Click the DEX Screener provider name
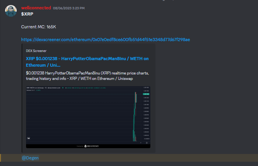Viewport: 258px width, 166px height. [x=36, y=51]
